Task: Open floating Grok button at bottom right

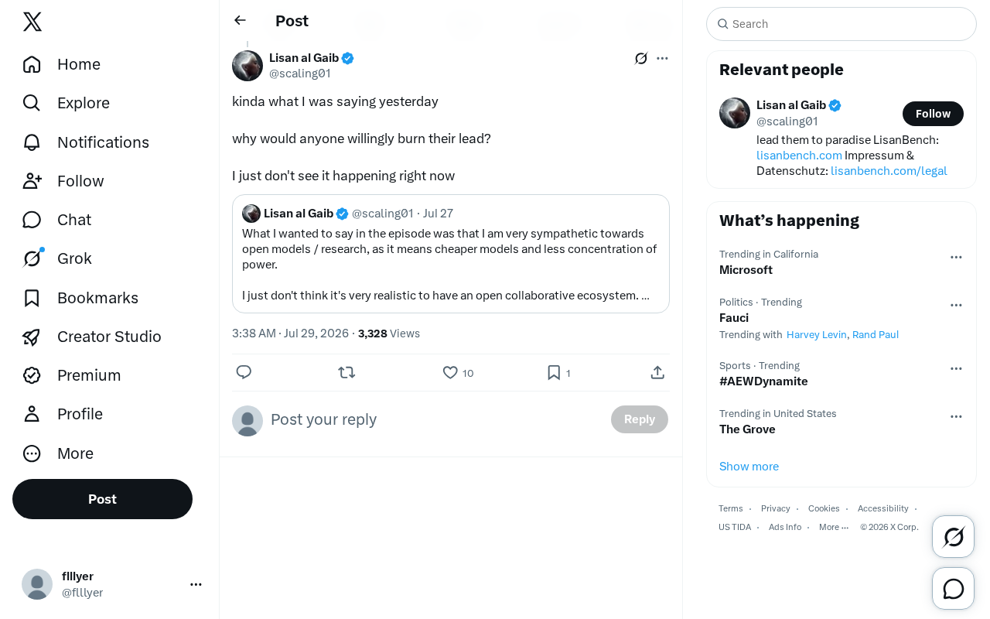Action: tap(953, 536)
